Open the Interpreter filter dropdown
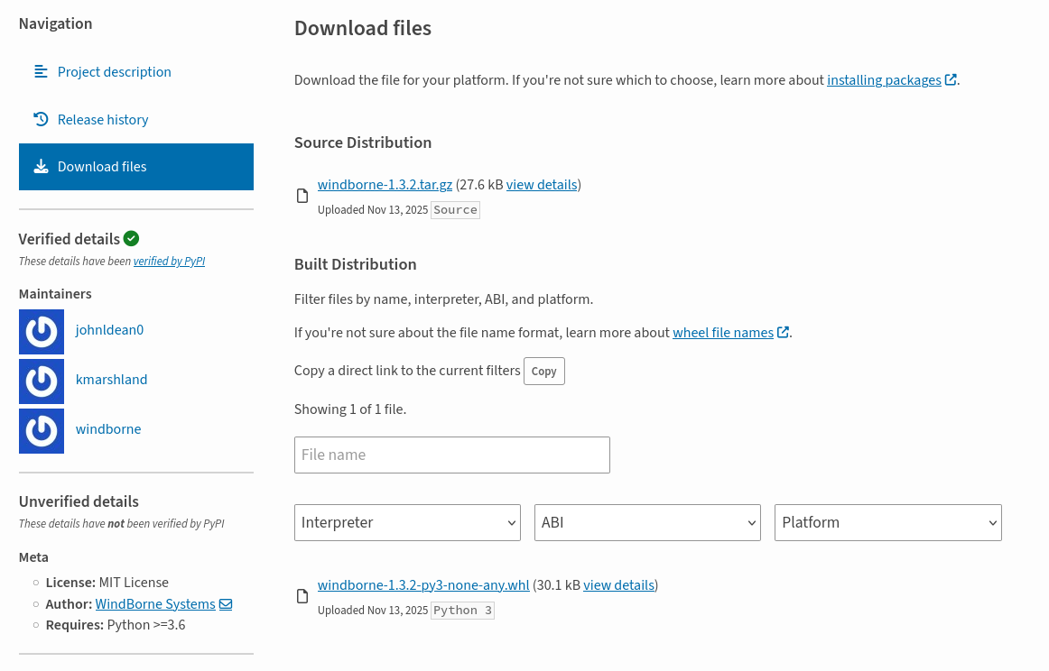 tap(407, 522)
